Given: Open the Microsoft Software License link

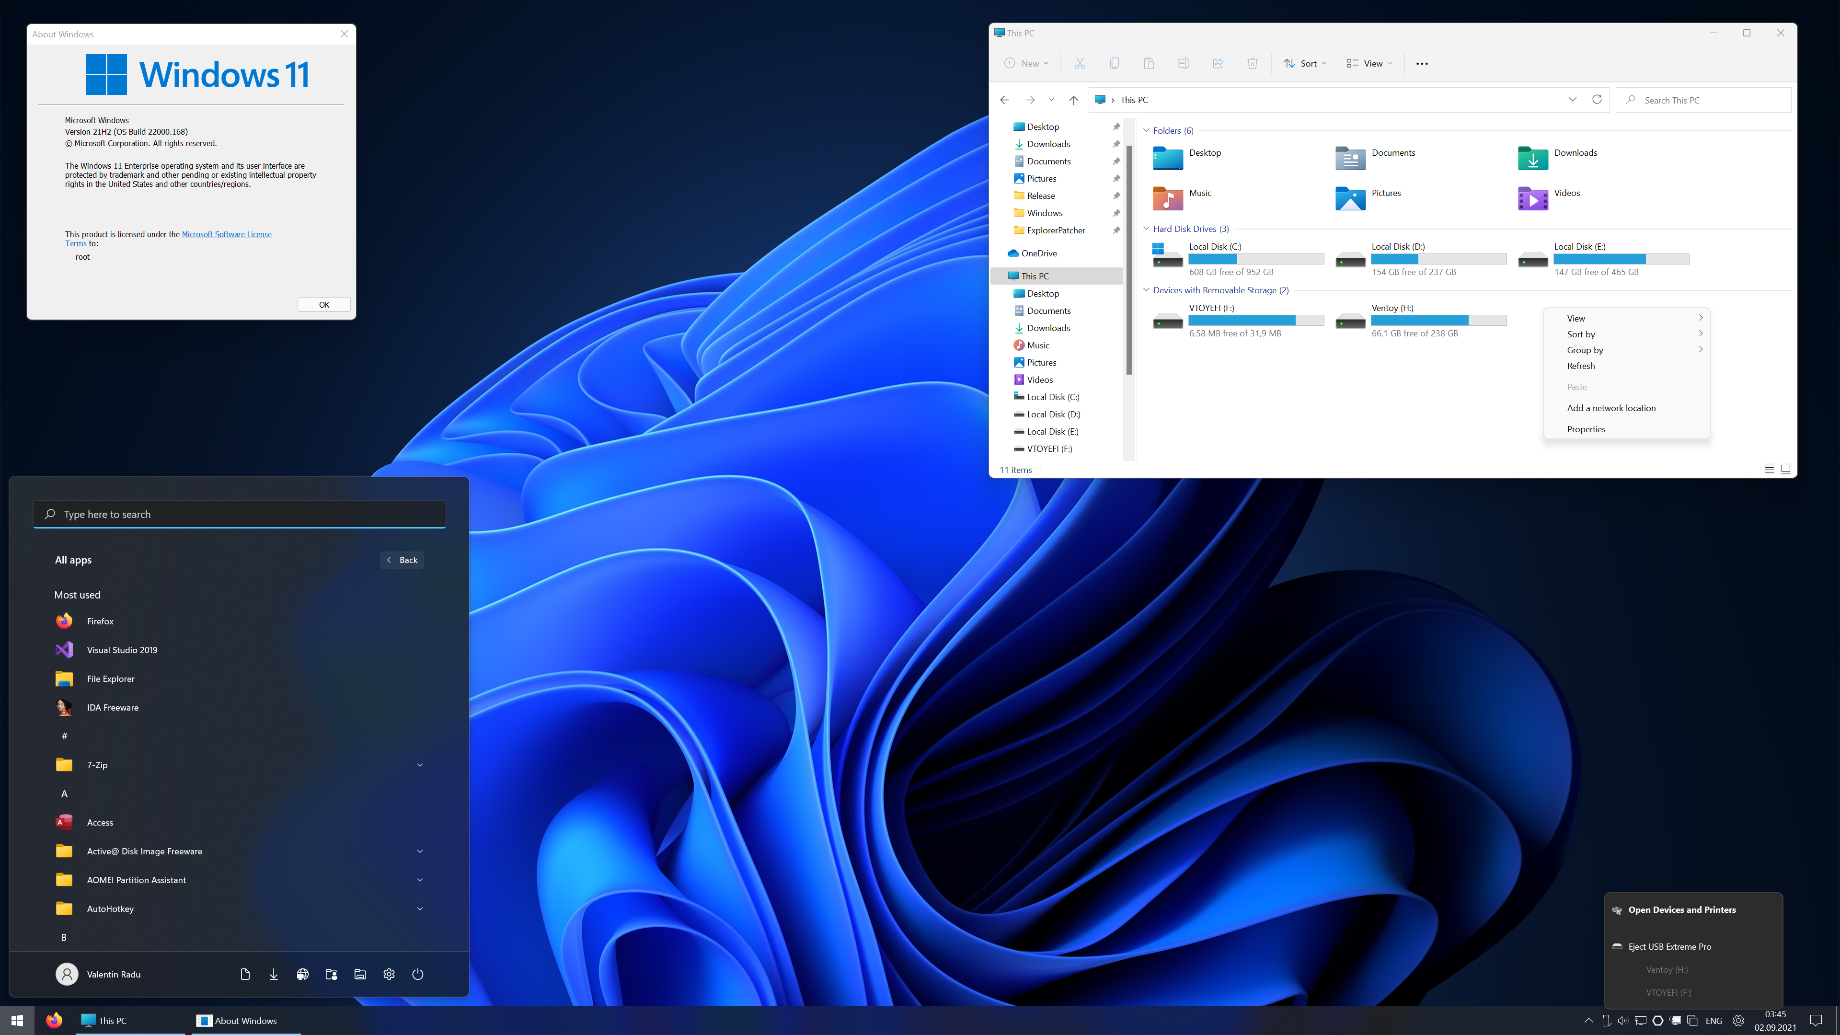Looking at the screenshot, I should coord(227,234).
